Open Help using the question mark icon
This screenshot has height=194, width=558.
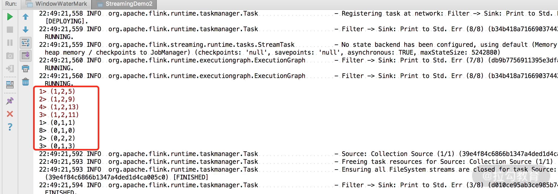10,127
